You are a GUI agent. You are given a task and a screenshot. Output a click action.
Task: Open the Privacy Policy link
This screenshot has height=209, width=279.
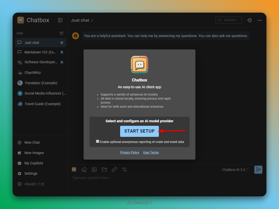(x=129, y=153)
